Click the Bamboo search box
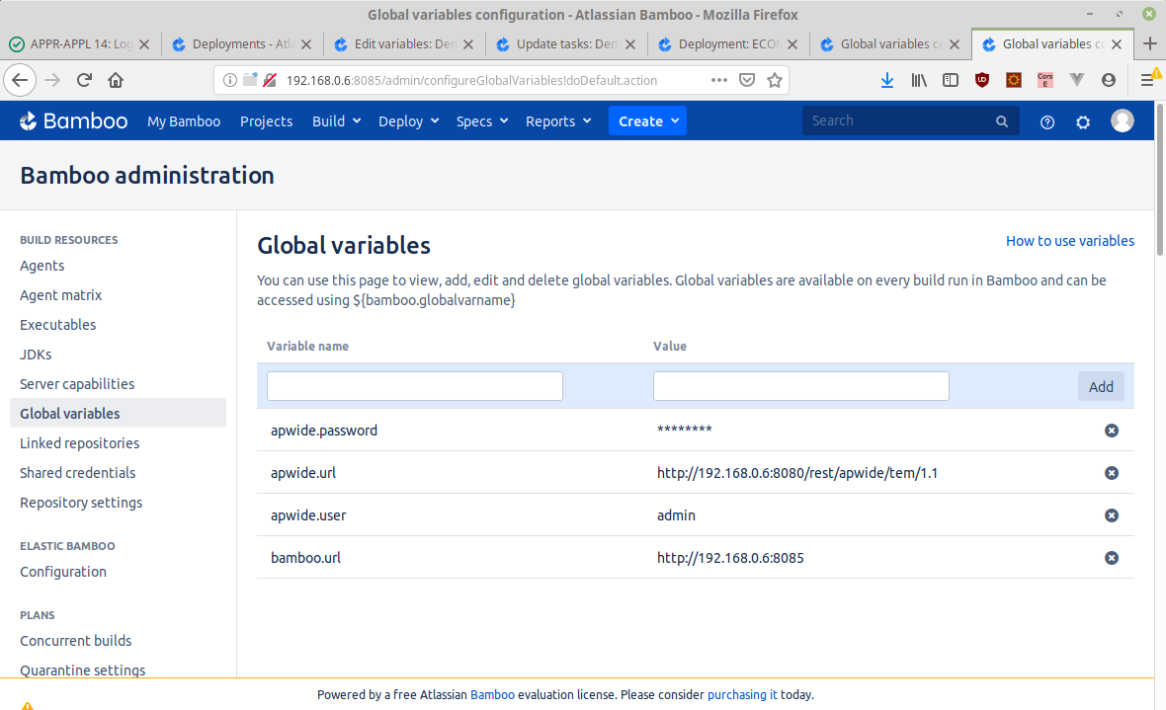The width and height of the screenshot is (1166, 710). coord(899,120)
